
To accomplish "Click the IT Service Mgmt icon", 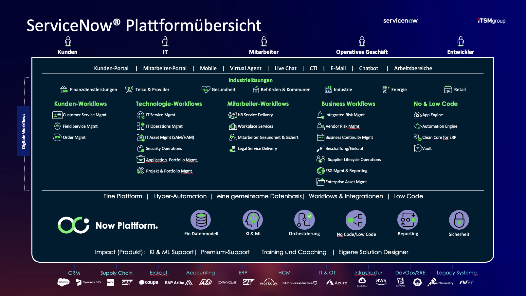I will pos(140,115).
